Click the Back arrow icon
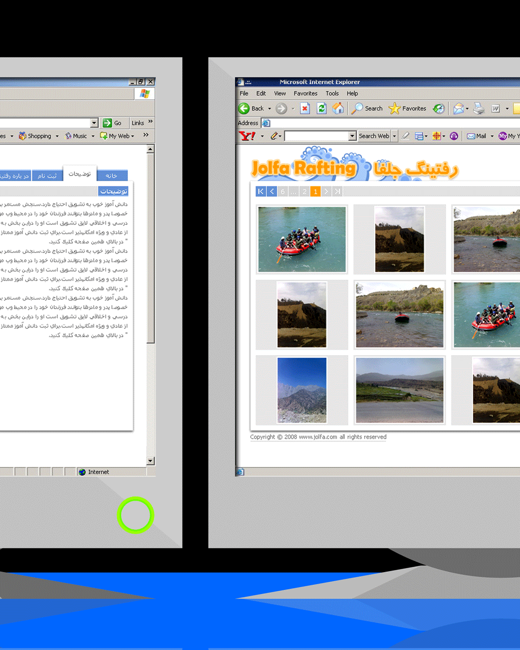This screenshot has width=520, height=650. (244, 108)
